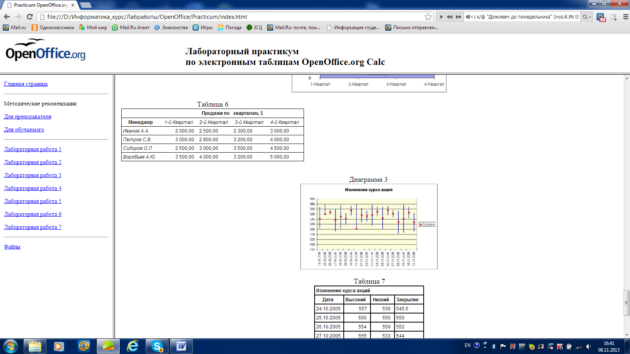
Task: Click the Диаграмма 3 stock chart image
Action: point(369,227)
